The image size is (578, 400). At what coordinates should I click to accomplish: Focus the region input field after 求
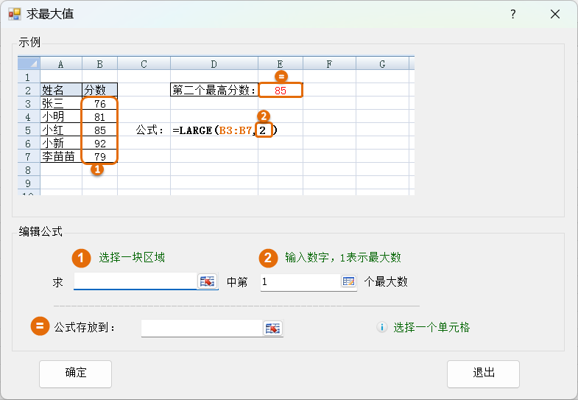pyautogui.click(x=135, y=281)
